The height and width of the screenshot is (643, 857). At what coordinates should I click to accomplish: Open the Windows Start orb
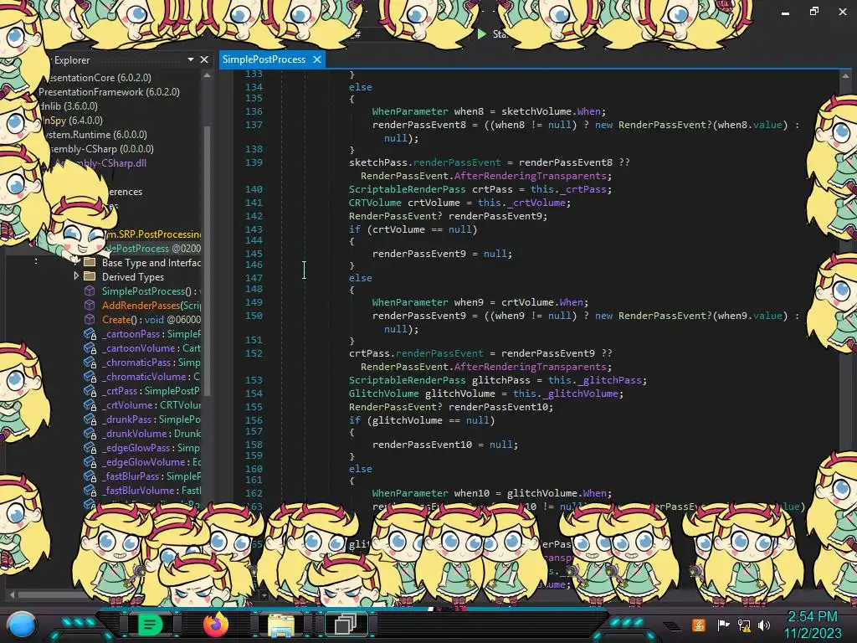coord(22,625)
